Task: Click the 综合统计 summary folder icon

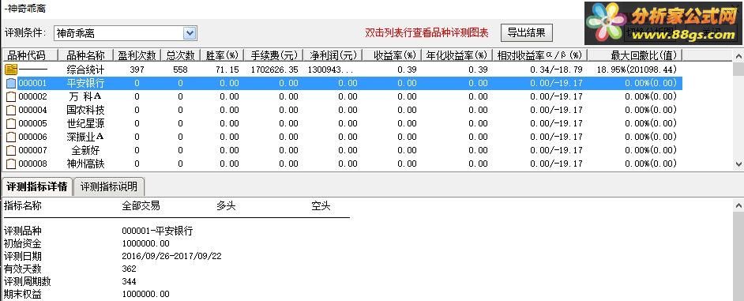Action: [x=10, y=70]
